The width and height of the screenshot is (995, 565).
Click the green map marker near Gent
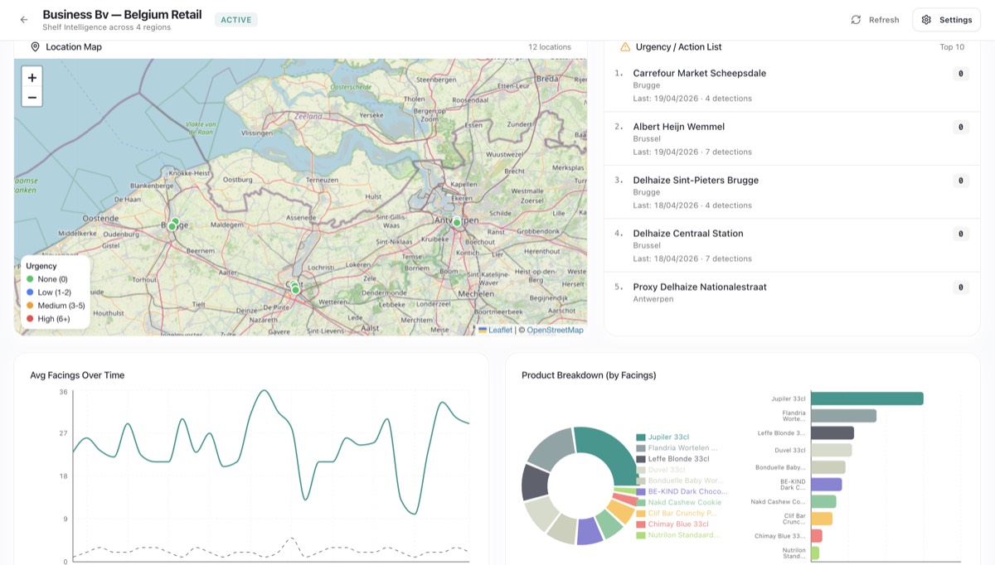tap(295, 289)
